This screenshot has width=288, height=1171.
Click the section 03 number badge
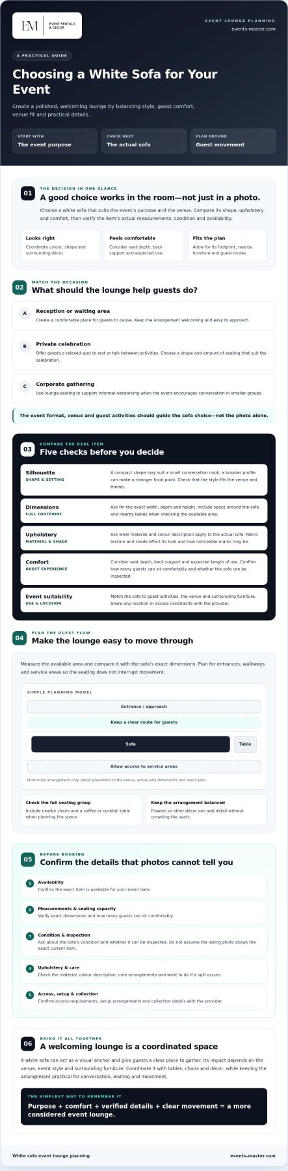28,449
